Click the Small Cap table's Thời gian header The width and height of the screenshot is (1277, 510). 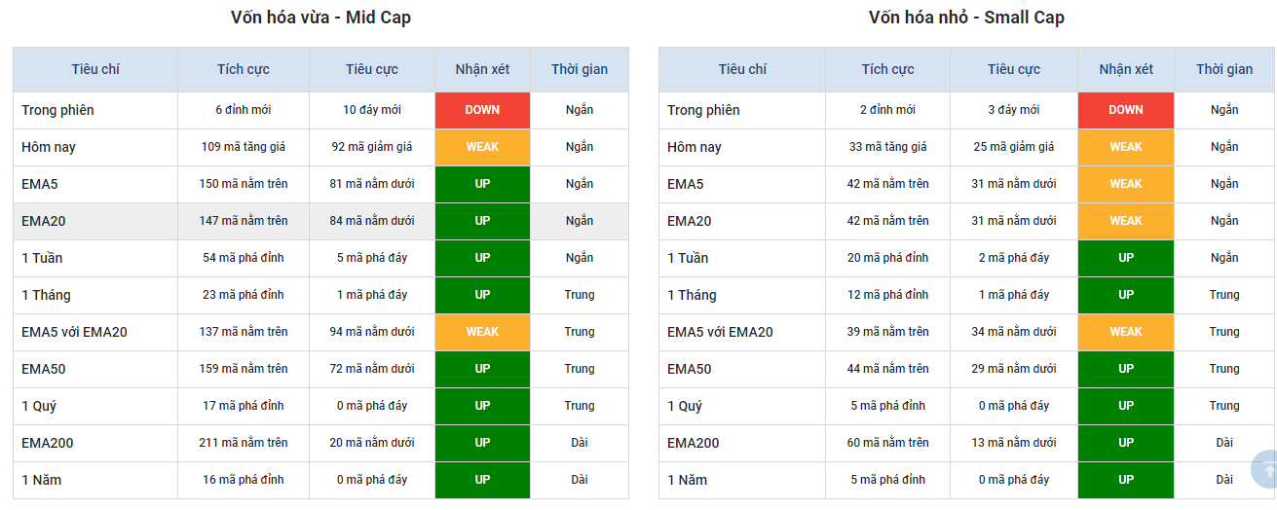(1224, 69)
